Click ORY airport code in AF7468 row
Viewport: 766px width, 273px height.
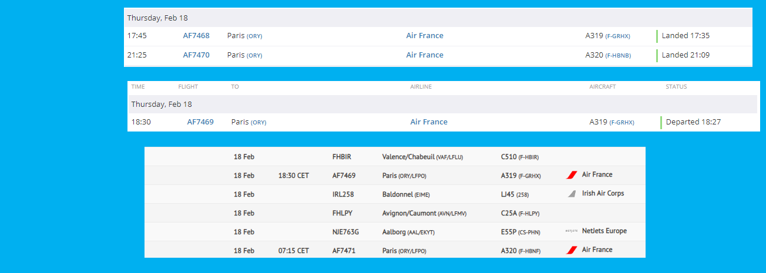tap(254, 36)
